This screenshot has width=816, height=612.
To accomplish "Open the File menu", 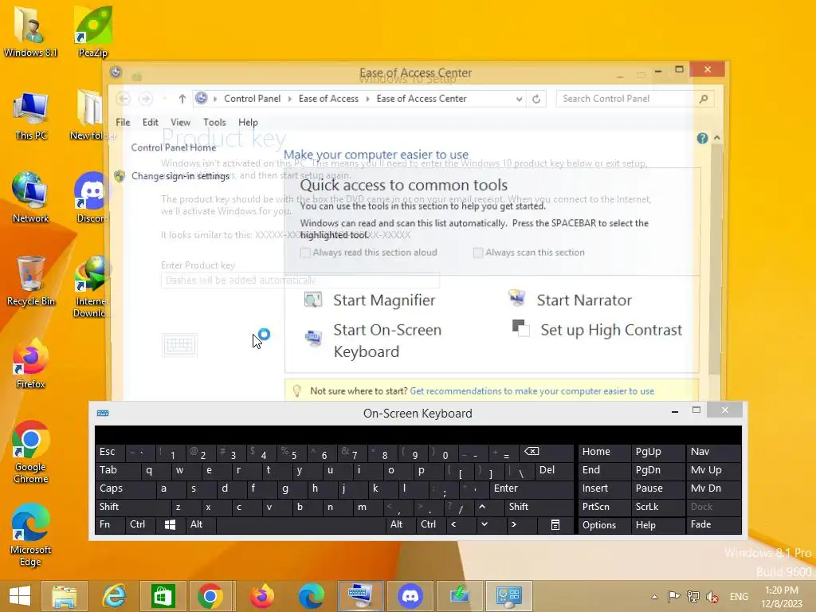I will click(x=123, y=122).
